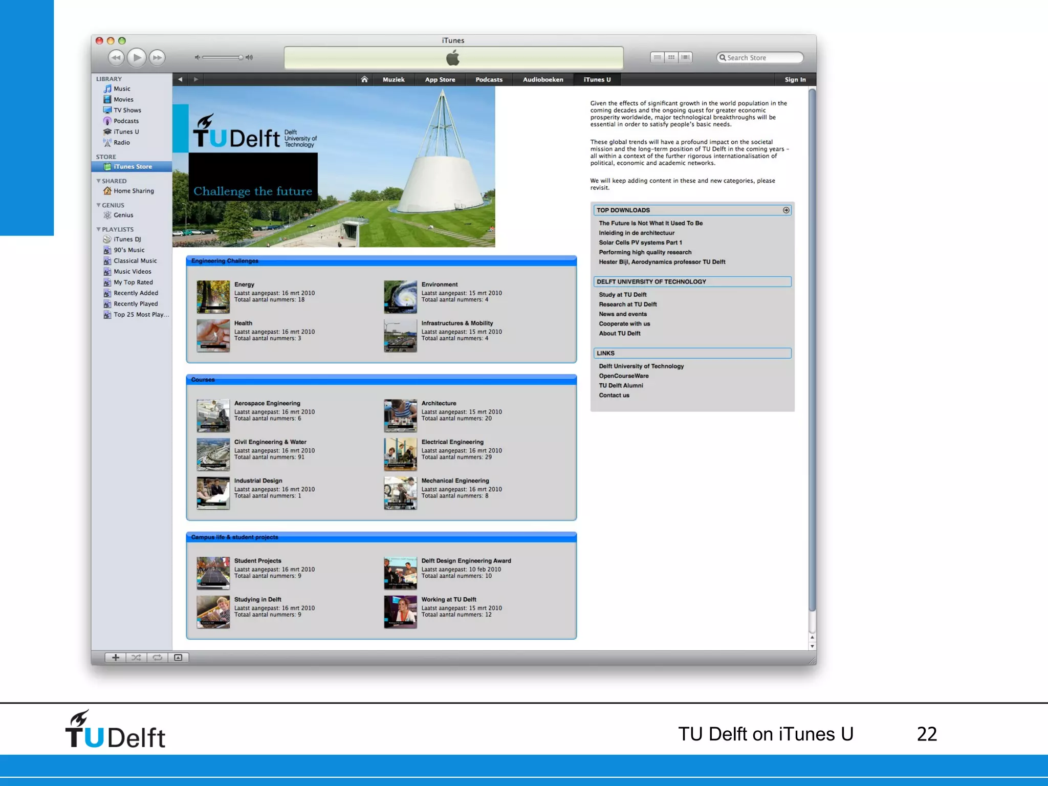Open Solar Cells PV systems Part 1 link
This screenshot has width=1048, height=786.
click(640, 243)
